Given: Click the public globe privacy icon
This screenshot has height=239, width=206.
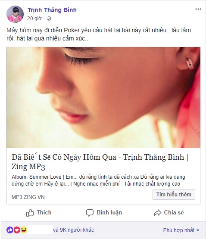Looking at the screenshot, I should coord(49,19).
